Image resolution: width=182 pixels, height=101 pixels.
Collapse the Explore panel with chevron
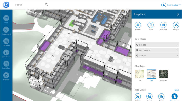[x=178, y=14]
